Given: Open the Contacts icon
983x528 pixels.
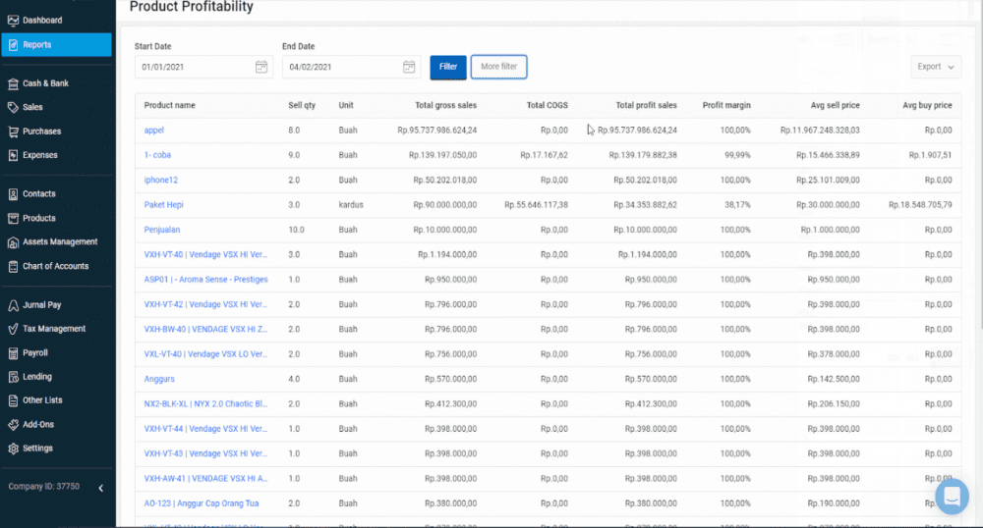Looking at the screenshot, I should pos(13,194).
